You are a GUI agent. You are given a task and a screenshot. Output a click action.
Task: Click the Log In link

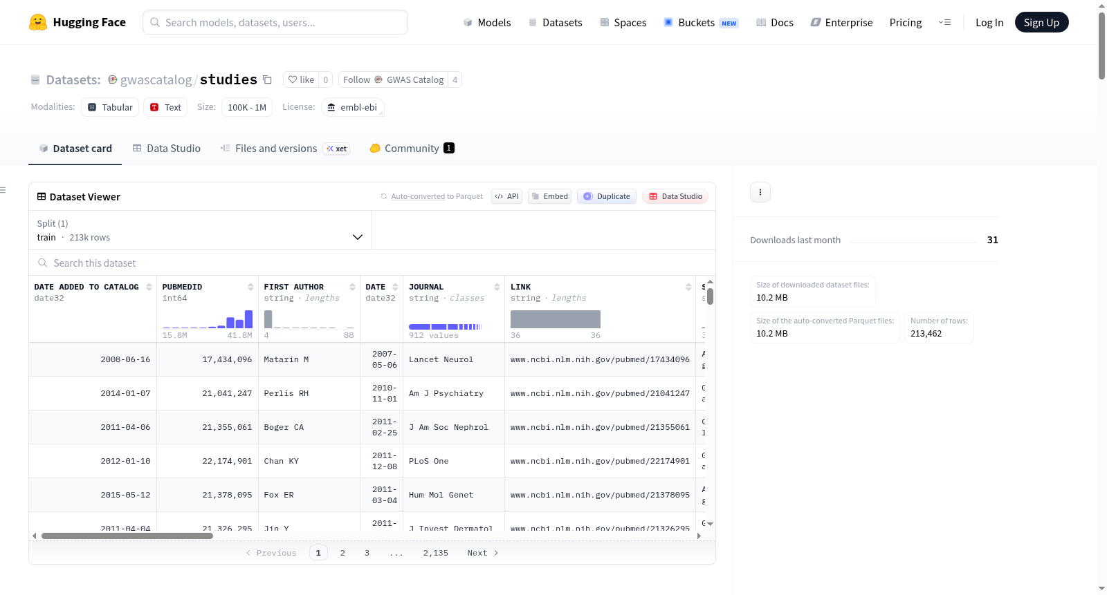989,22
